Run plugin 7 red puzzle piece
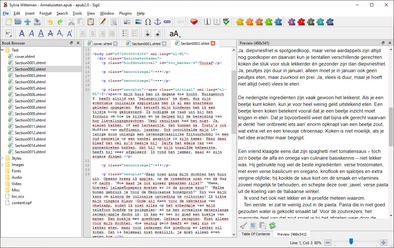394x248 pixels. 301,22
